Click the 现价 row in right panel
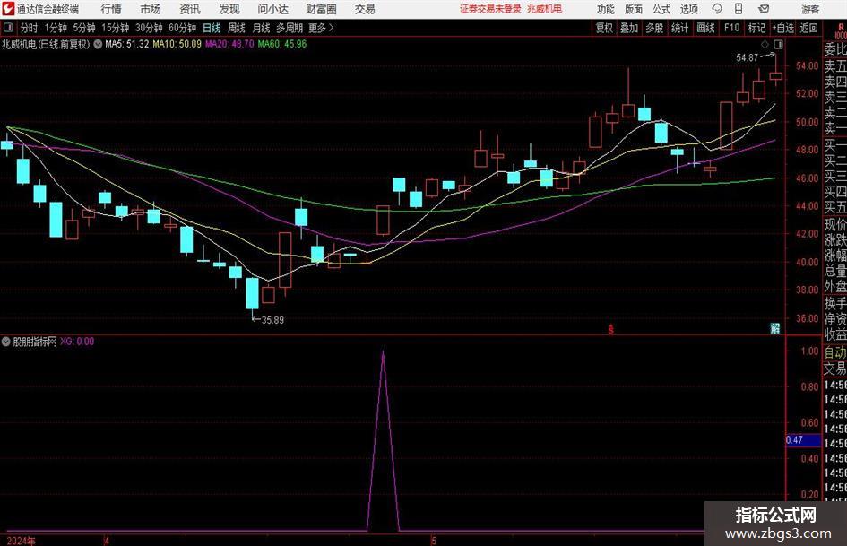The width and height of the screenshot is (847, 546). point(835,224)
